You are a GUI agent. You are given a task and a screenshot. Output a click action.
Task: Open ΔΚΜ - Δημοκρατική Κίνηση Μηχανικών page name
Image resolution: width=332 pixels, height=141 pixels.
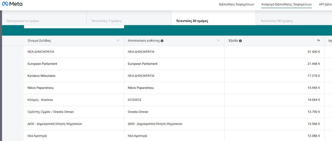click(x=55, y=124)
